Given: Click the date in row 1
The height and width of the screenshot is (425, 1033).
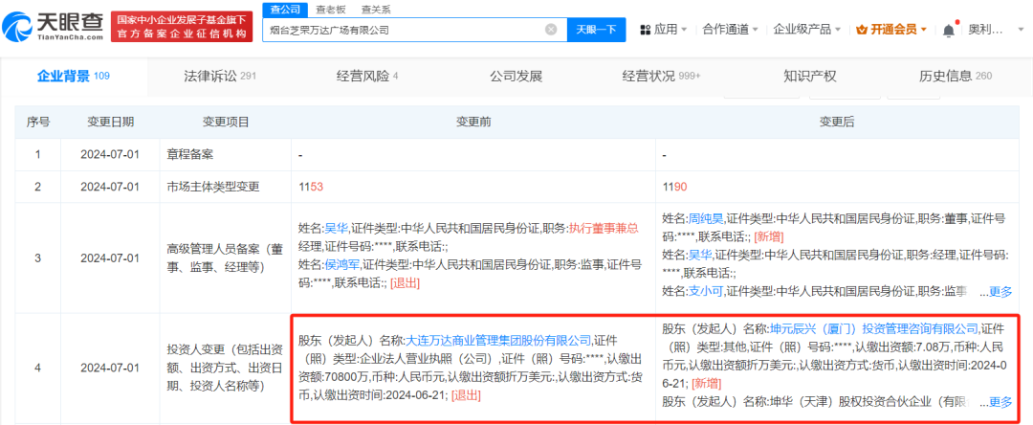Looking at the screenshot, I should (x=110, y=155).
